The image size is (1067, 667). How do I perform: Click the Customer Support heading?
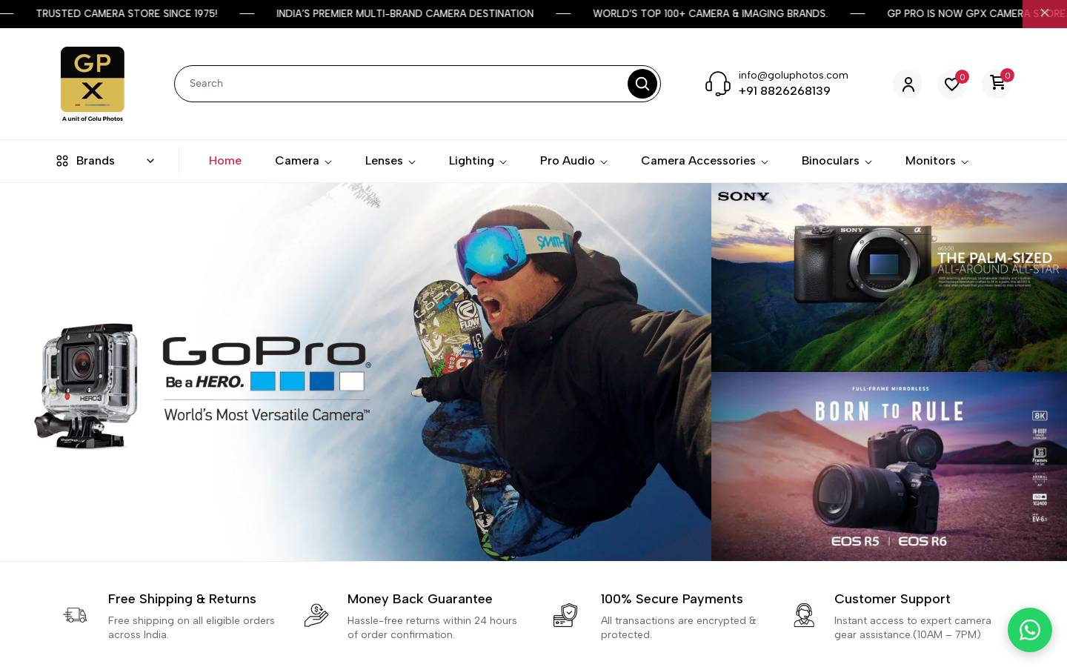pyautogui.click(x=892, y=599)
